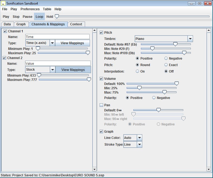This screenshot has height=178, width=213.
Task: Pause playback from the toolbar
Action: 27,17
